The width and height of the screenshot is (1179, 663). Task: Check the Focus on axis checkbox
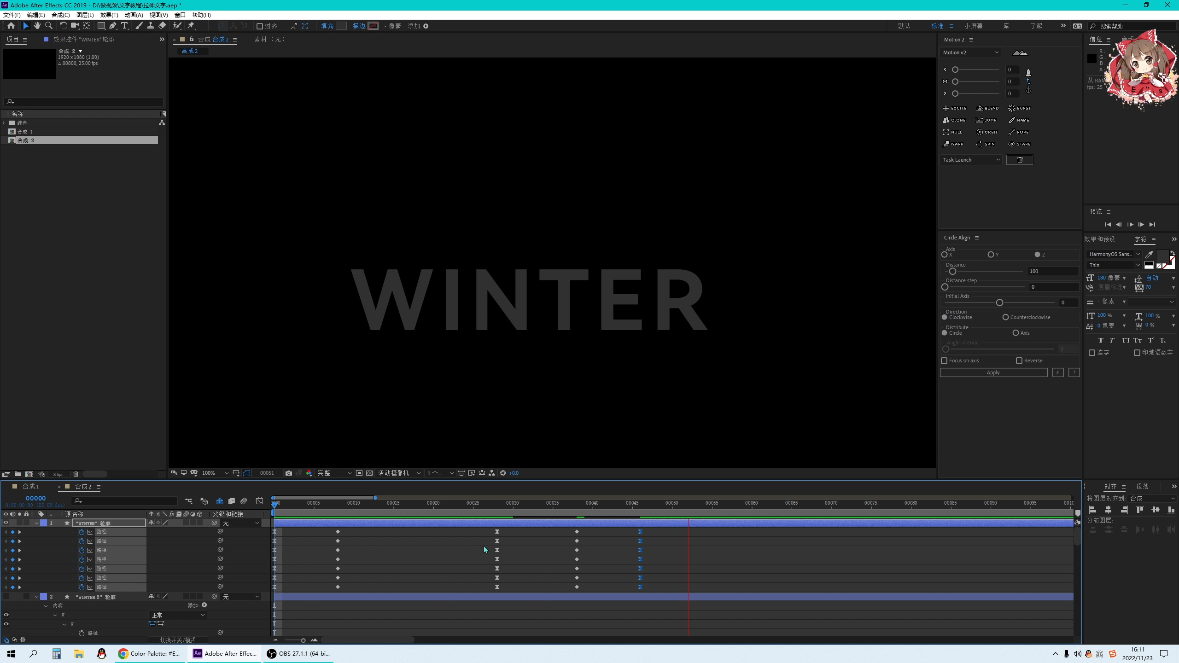[944, 361]
